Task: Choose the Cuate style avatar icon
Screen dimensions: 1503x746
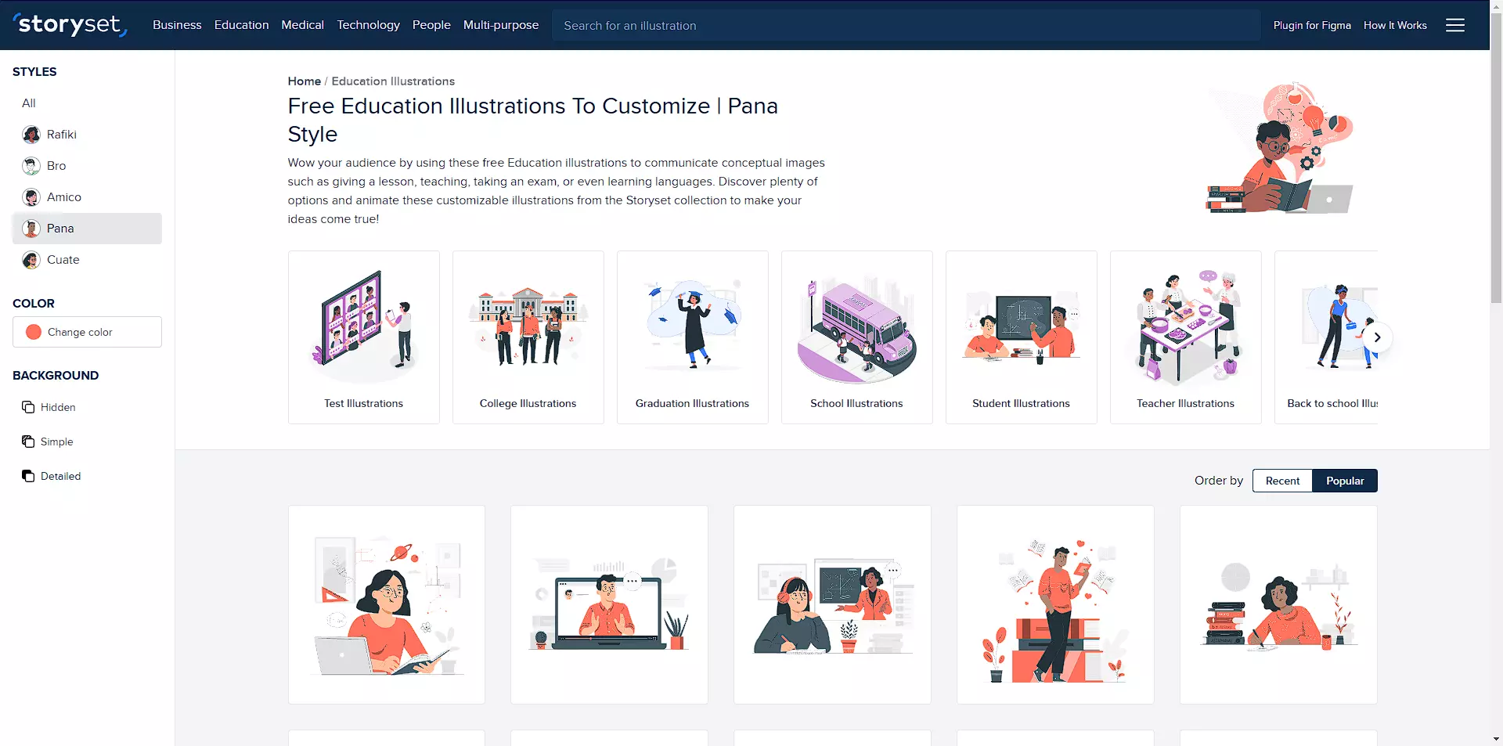Action: tap(31, 260)
